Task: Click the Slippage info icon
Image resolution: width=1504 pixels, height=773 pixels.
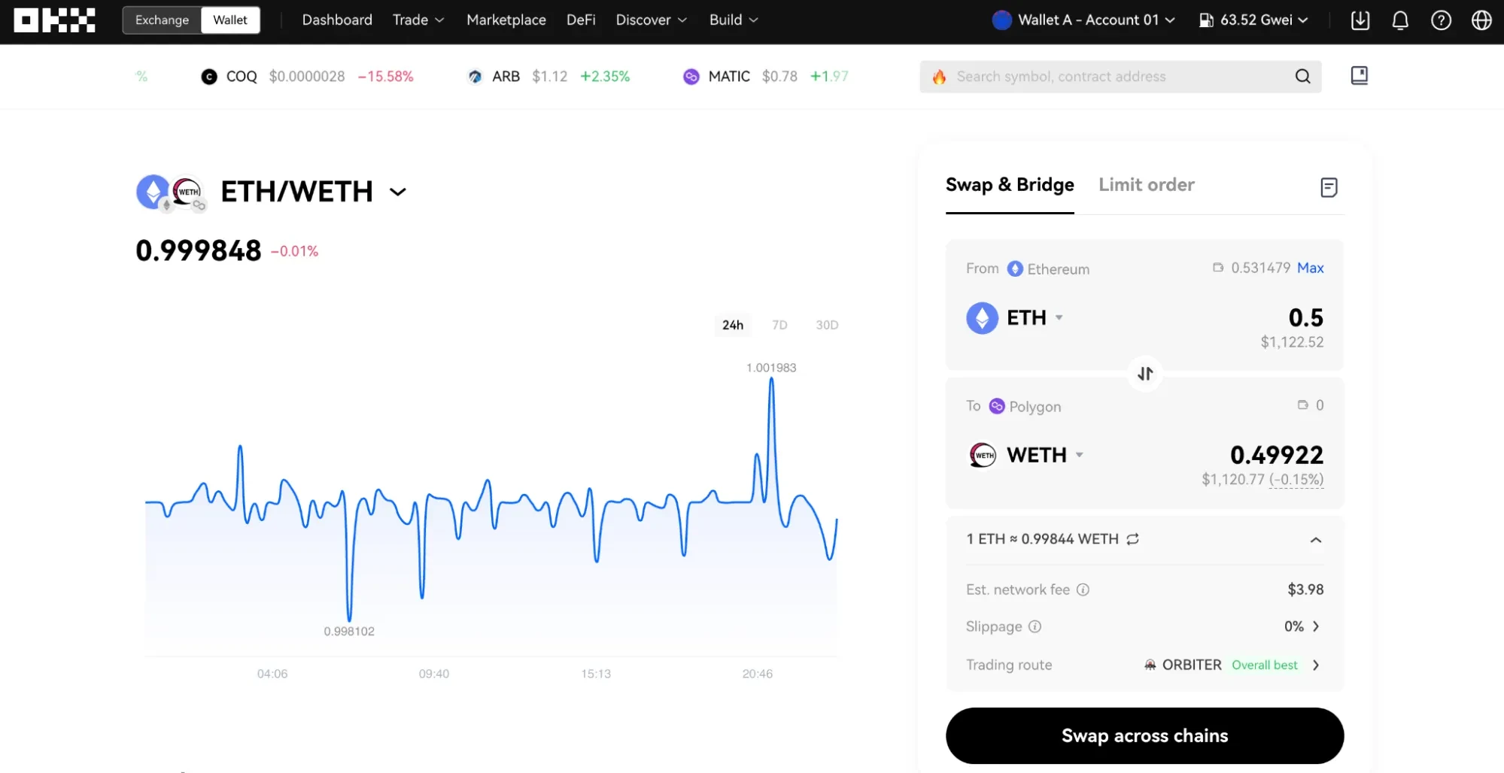Action: 1035,627
